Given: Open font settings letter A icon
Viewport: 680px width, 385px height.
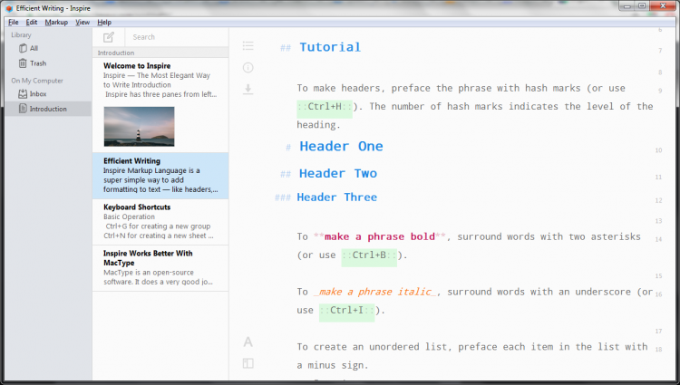Looking at the screenshot, I should 248,342.
